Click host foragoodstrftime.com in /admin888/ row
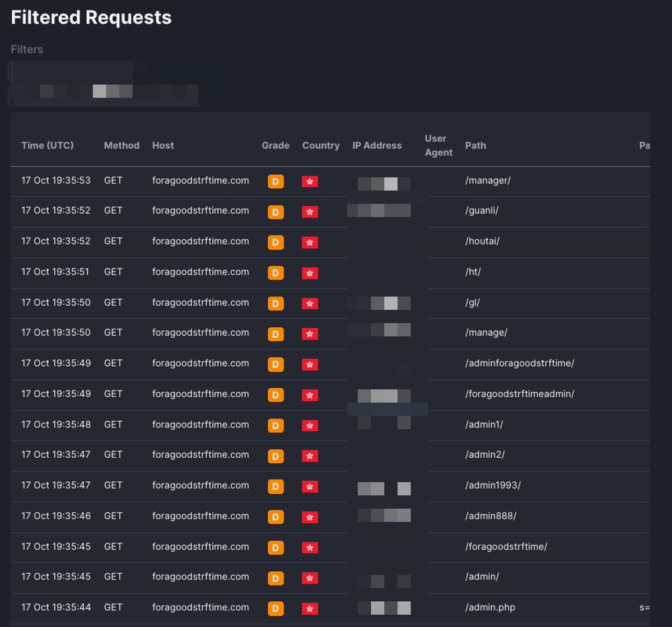 coord(200,516)
